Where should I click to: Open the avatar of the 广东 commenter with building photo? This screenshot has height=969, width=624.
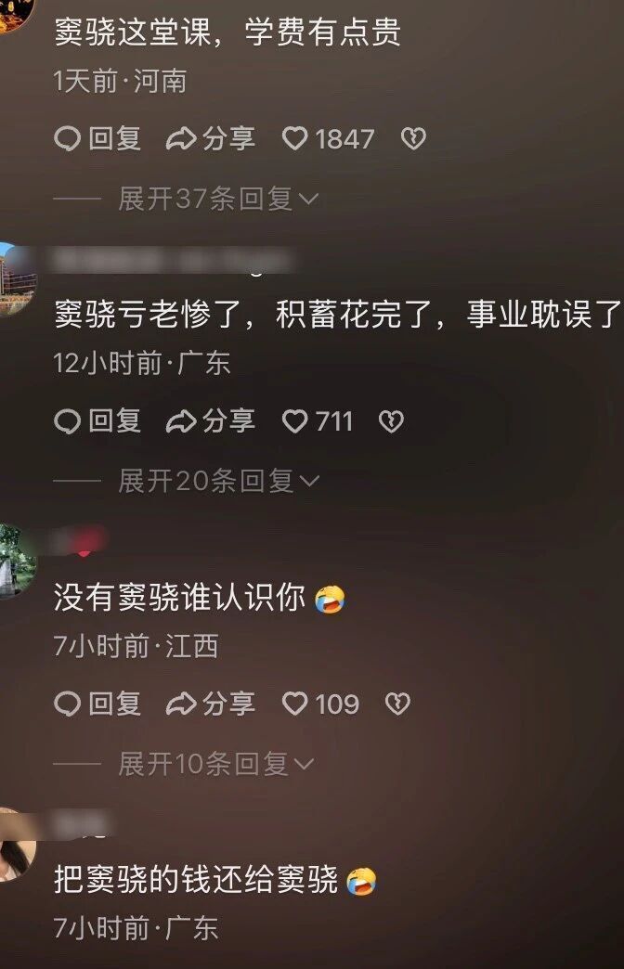tap(18, 279)
